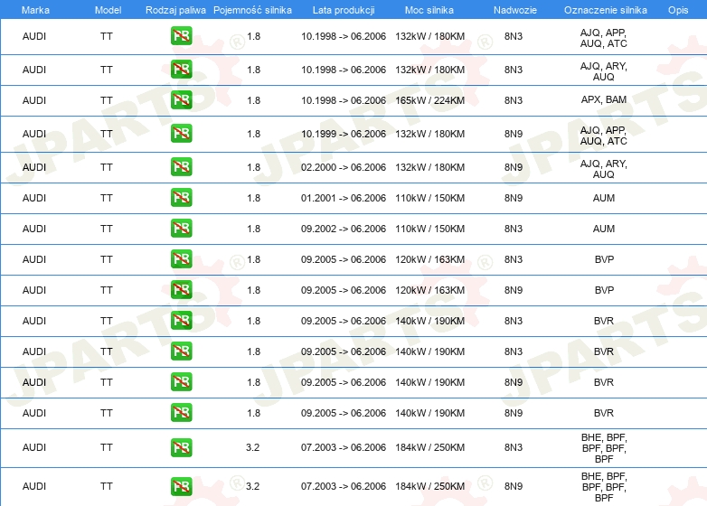707x506 pixels.
Task: Select 120kW / 163KM in the 8N9 row
Action: coord(429,290)
